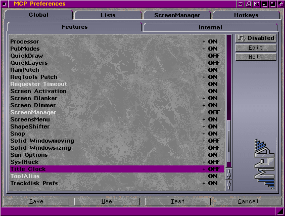The height and width of the screenshot is (216, 285).
Task: Select the highlighted Title Clock row
Action: tap(117, 169)
